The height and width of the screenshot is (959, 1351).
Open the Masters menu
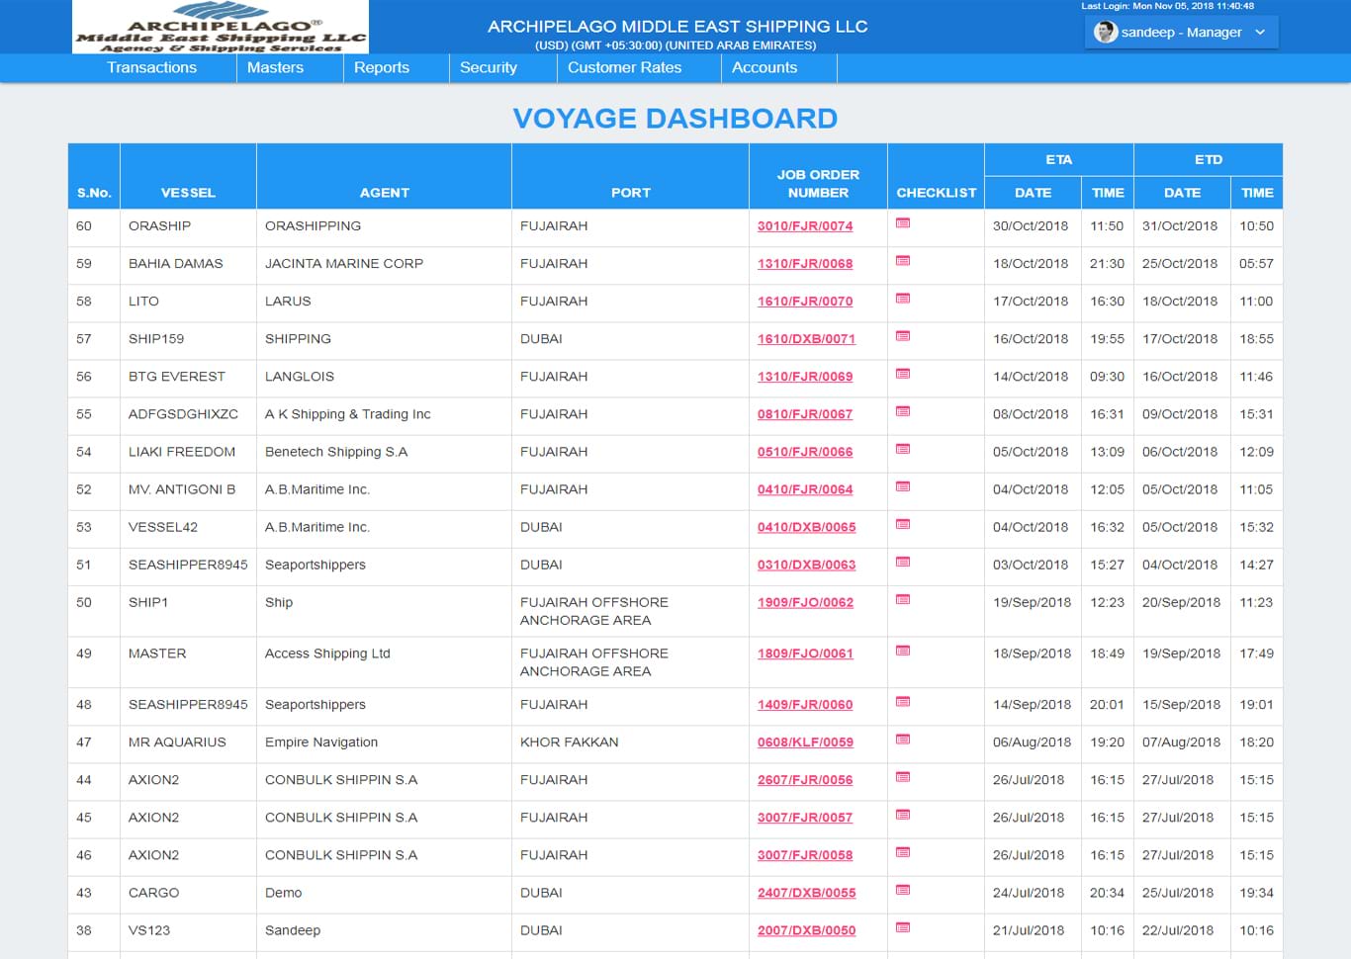coord(275,67)
